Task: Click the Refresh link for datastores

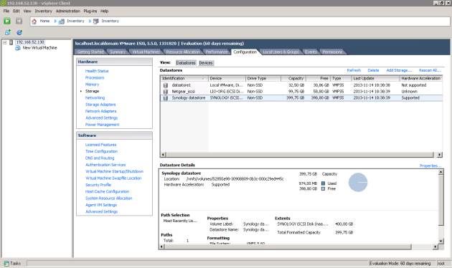Action: (x=354, y=70)
